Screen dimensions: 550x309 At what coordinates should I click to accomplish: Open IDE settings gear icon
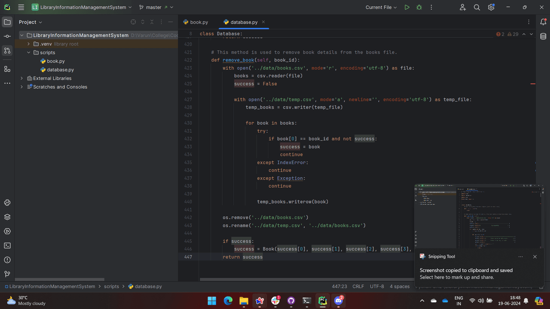(x=491, y=7)
